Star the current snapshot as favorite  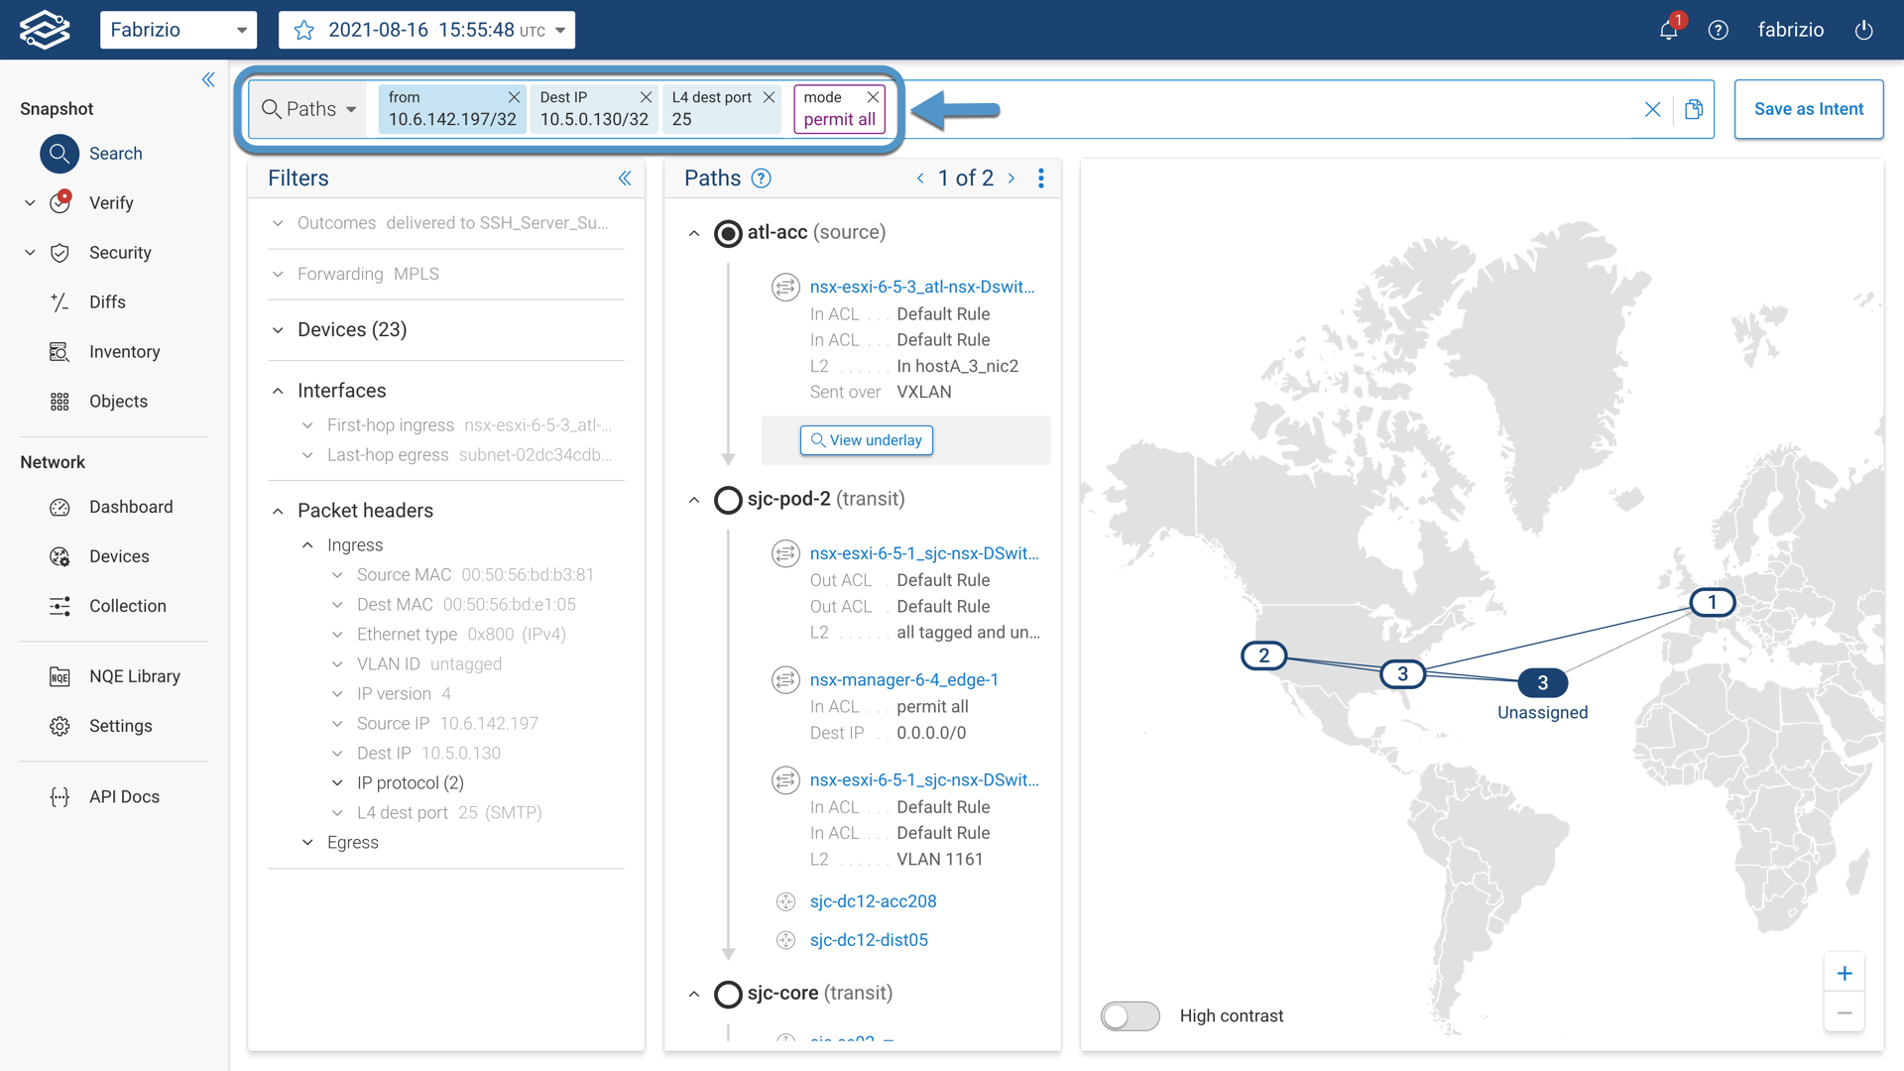click(304, 30)
